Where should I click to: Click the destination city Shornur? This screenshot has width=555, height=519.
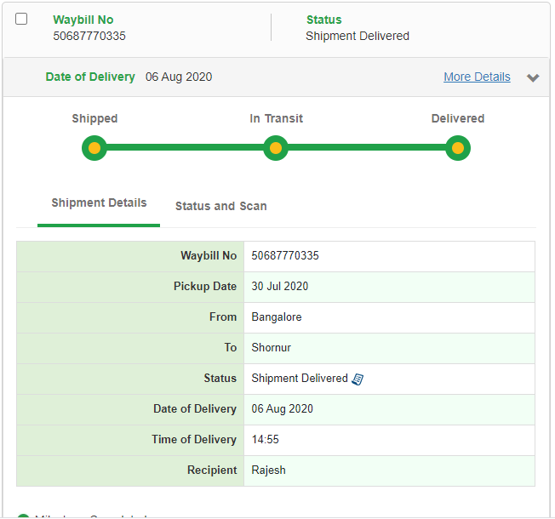coord(272,347)
